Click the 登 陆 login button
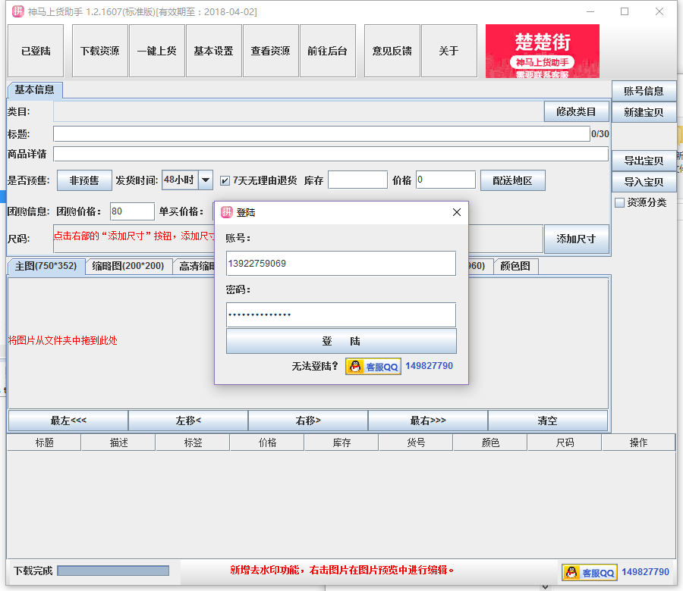 tap(341, 341)
